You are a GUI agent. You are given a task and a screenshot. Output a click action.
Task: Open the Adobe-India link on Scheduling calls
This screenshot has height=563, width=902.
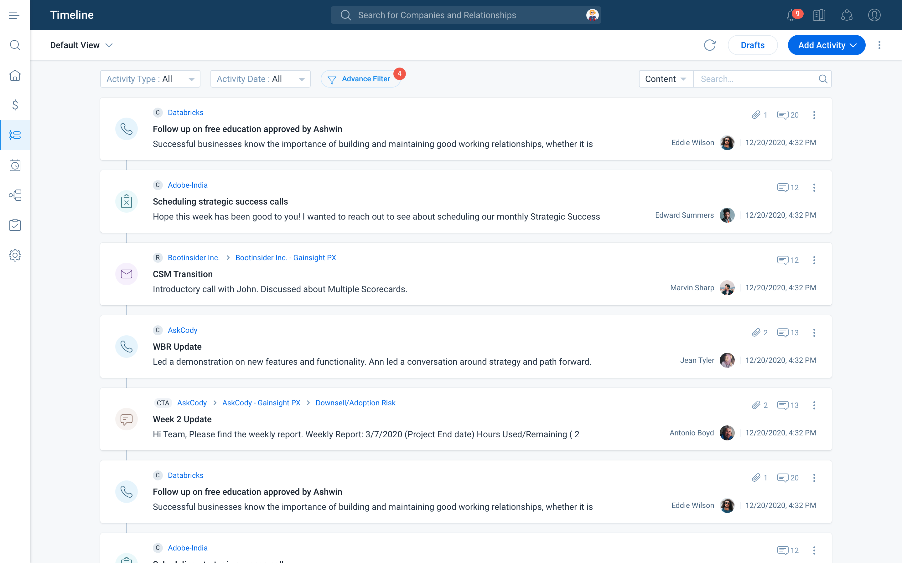click(x=188, y=185)
